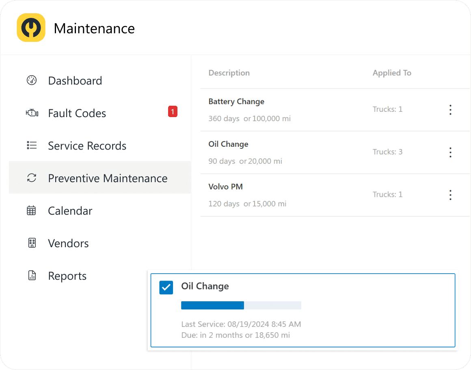Select the Reports document icon
The height and width of the screenshot is (370, 471).
(x=32, y=276)
